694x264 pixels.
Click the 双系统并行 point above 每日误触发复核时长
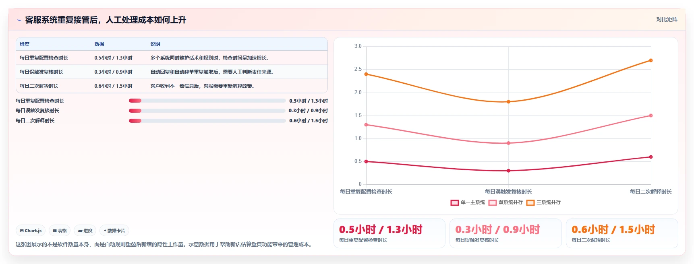point(508,143)
